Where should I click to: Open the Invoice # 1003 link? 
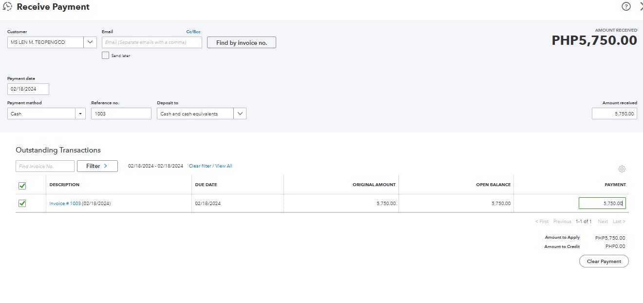click(65, 204)
